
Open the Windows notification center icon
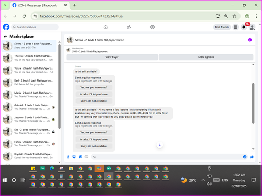pyautogui.click(x=254, y=180)
